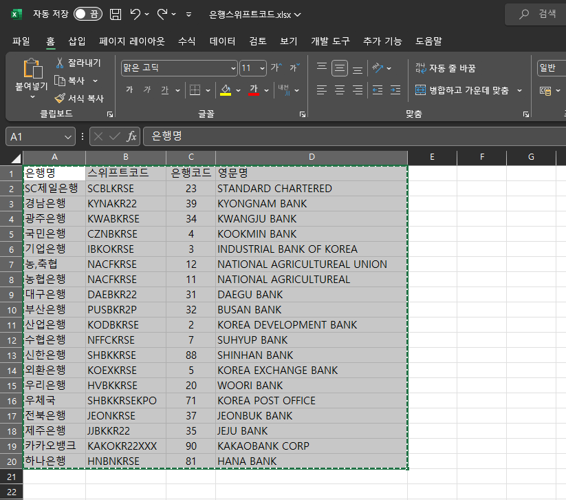Click 서식 복사 format painter button
The width and height of the screenshot is (566, 500).
click(79, 98)
